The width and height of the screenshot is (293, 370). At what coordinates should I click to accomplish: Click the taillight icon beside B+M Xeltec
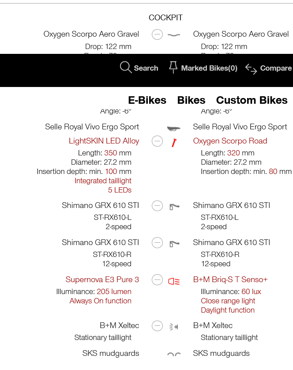pyautogui.click(x=174, y=327)
